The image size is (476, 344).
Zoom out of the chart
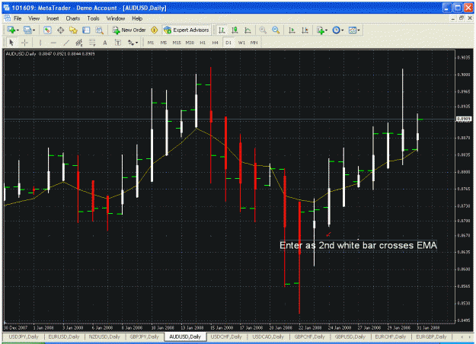point(276,30)
